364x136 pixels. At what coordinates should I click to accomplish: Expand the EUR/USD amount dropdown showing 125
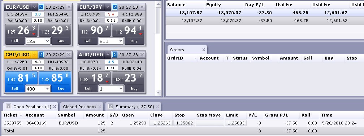pos(48,41)
